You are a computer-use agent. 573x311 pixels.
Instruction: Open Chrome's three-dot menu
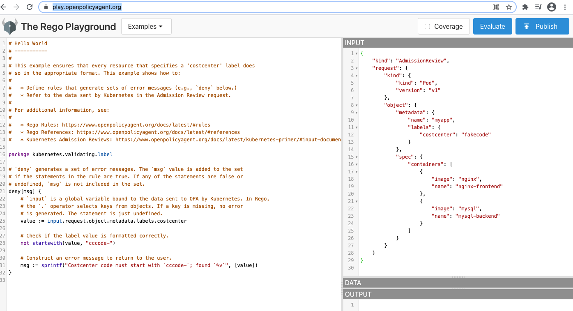click(x=566, y=7)
